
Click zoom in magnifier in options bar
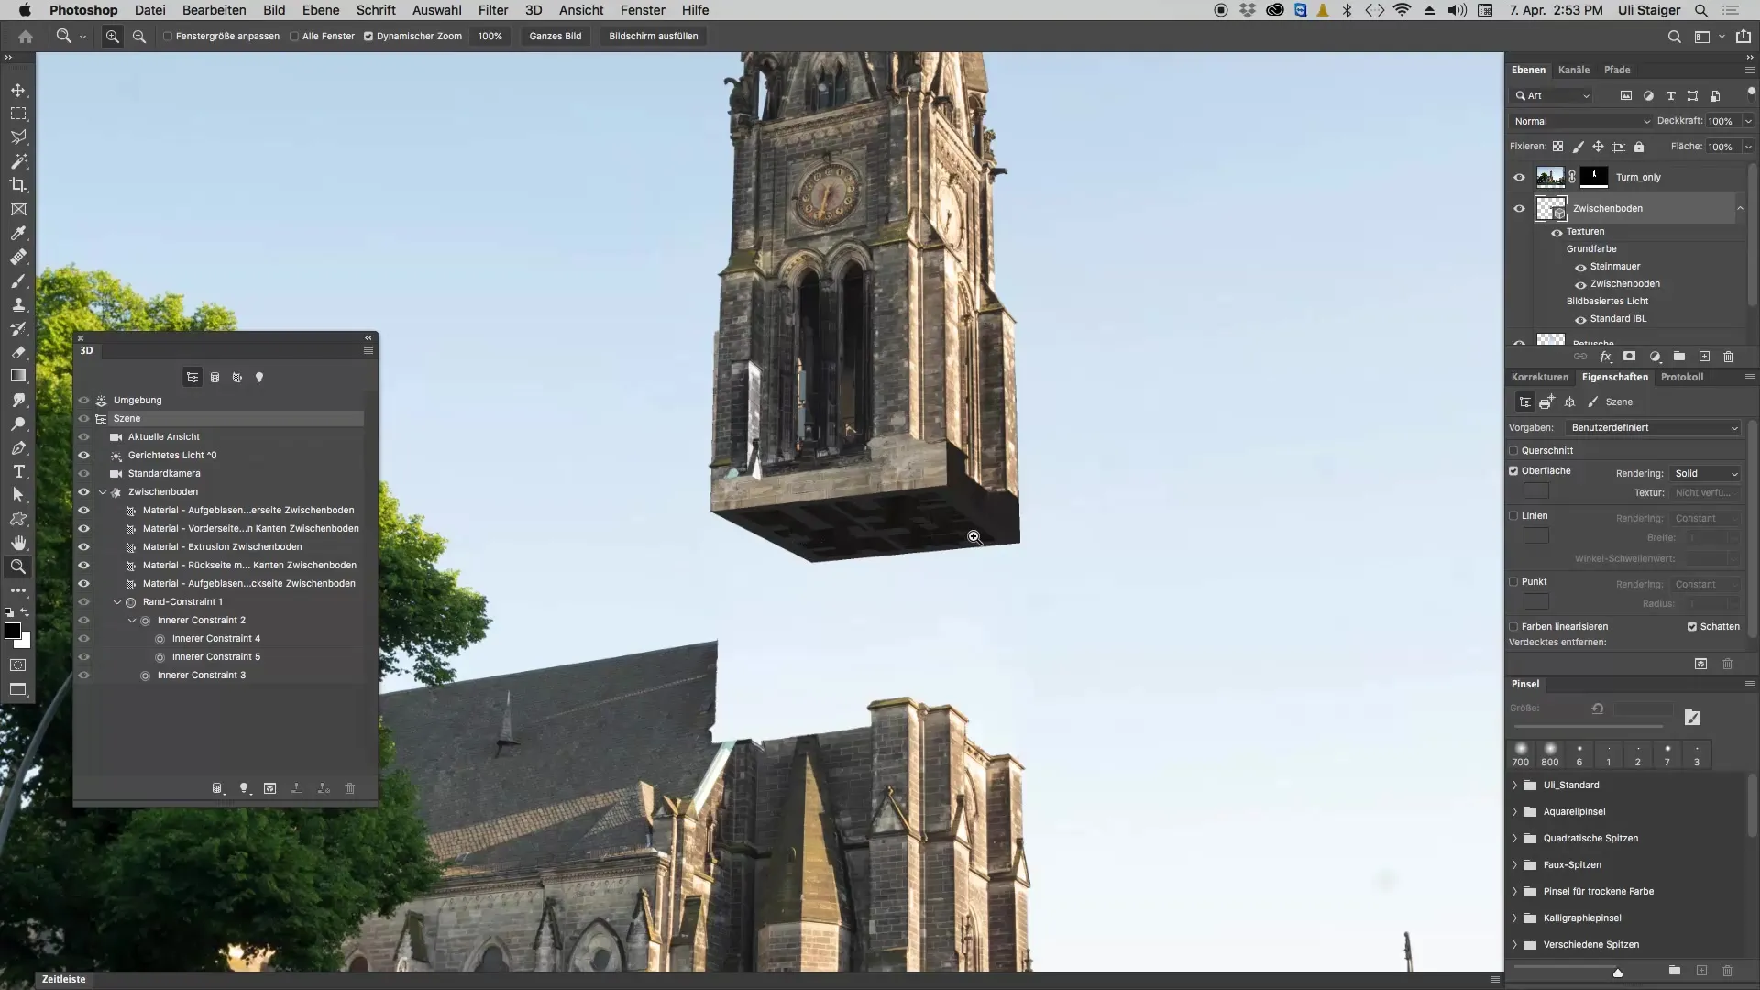click(x=112, y=37)
